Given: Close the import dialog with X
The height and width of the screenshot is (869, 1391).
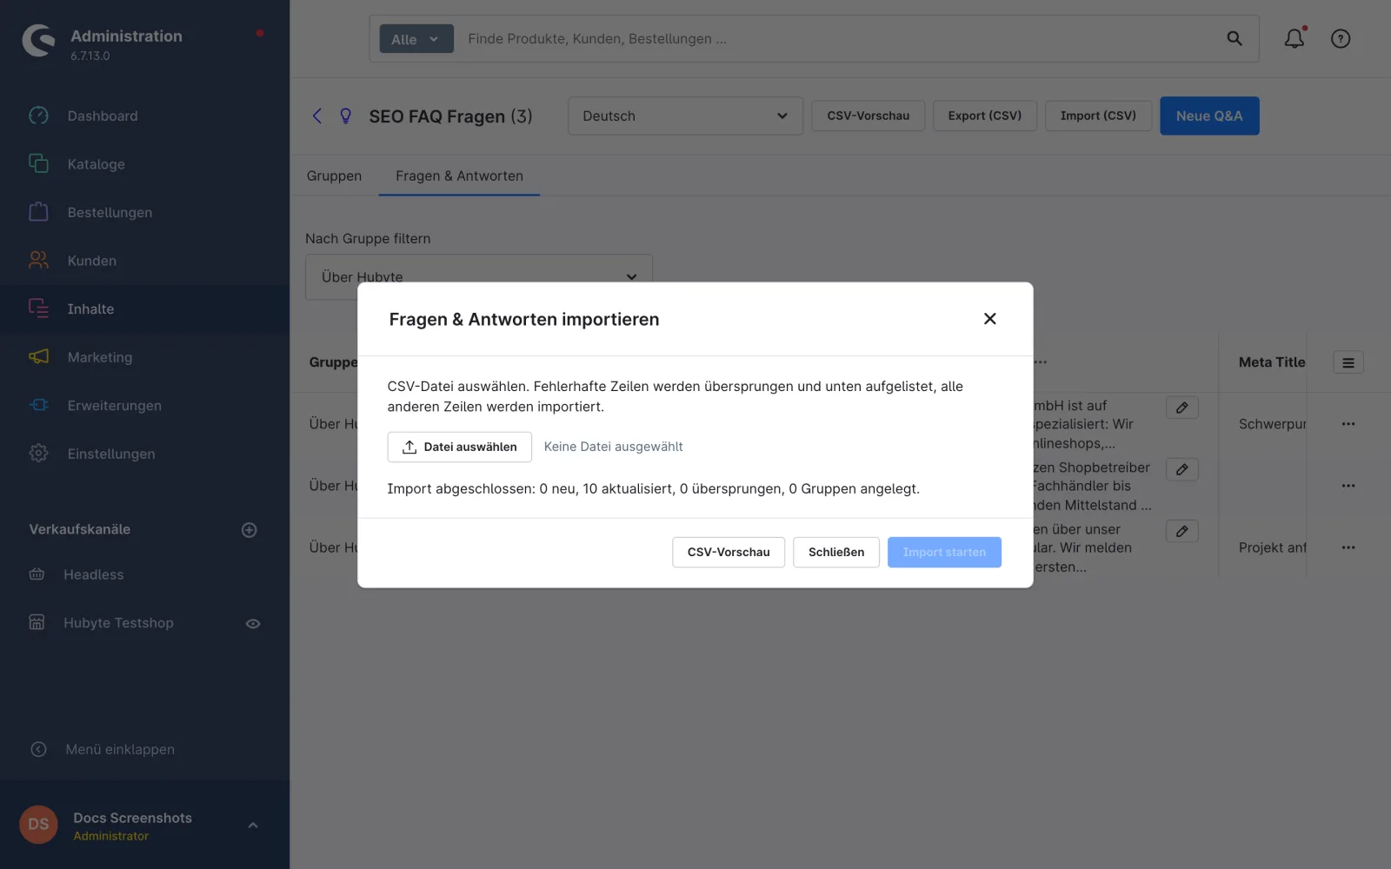Looking at the screenshot, I should click(x=989, y=319).
